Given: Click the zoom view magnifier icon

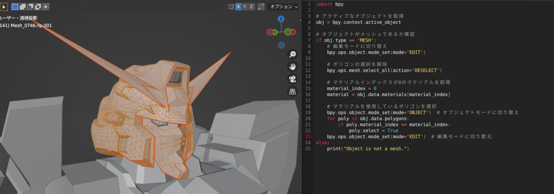Looking at the screenshot, I should point(292,54).
